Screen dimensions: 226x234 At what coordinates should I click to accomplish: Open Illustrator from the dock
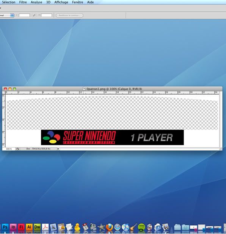click(29, 227)
